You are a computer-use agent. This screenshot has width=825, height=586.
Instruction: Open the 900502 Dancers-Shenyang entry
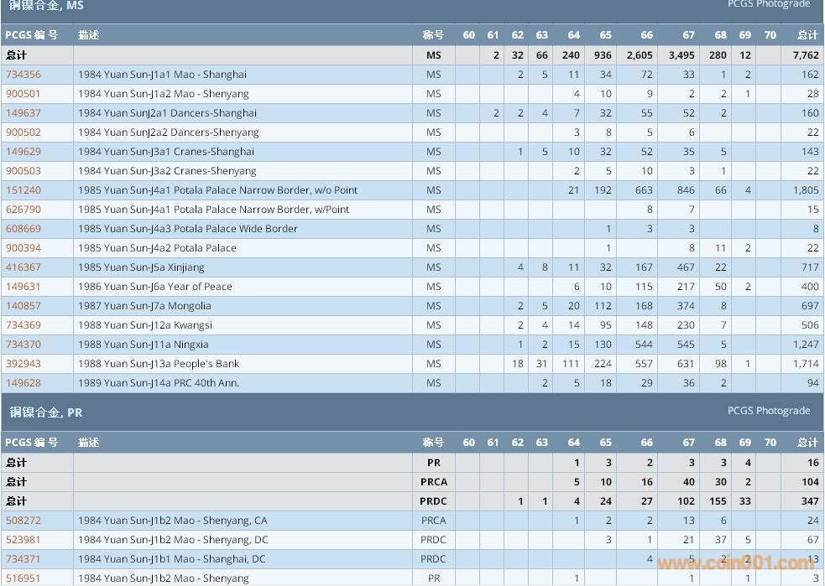23,132
